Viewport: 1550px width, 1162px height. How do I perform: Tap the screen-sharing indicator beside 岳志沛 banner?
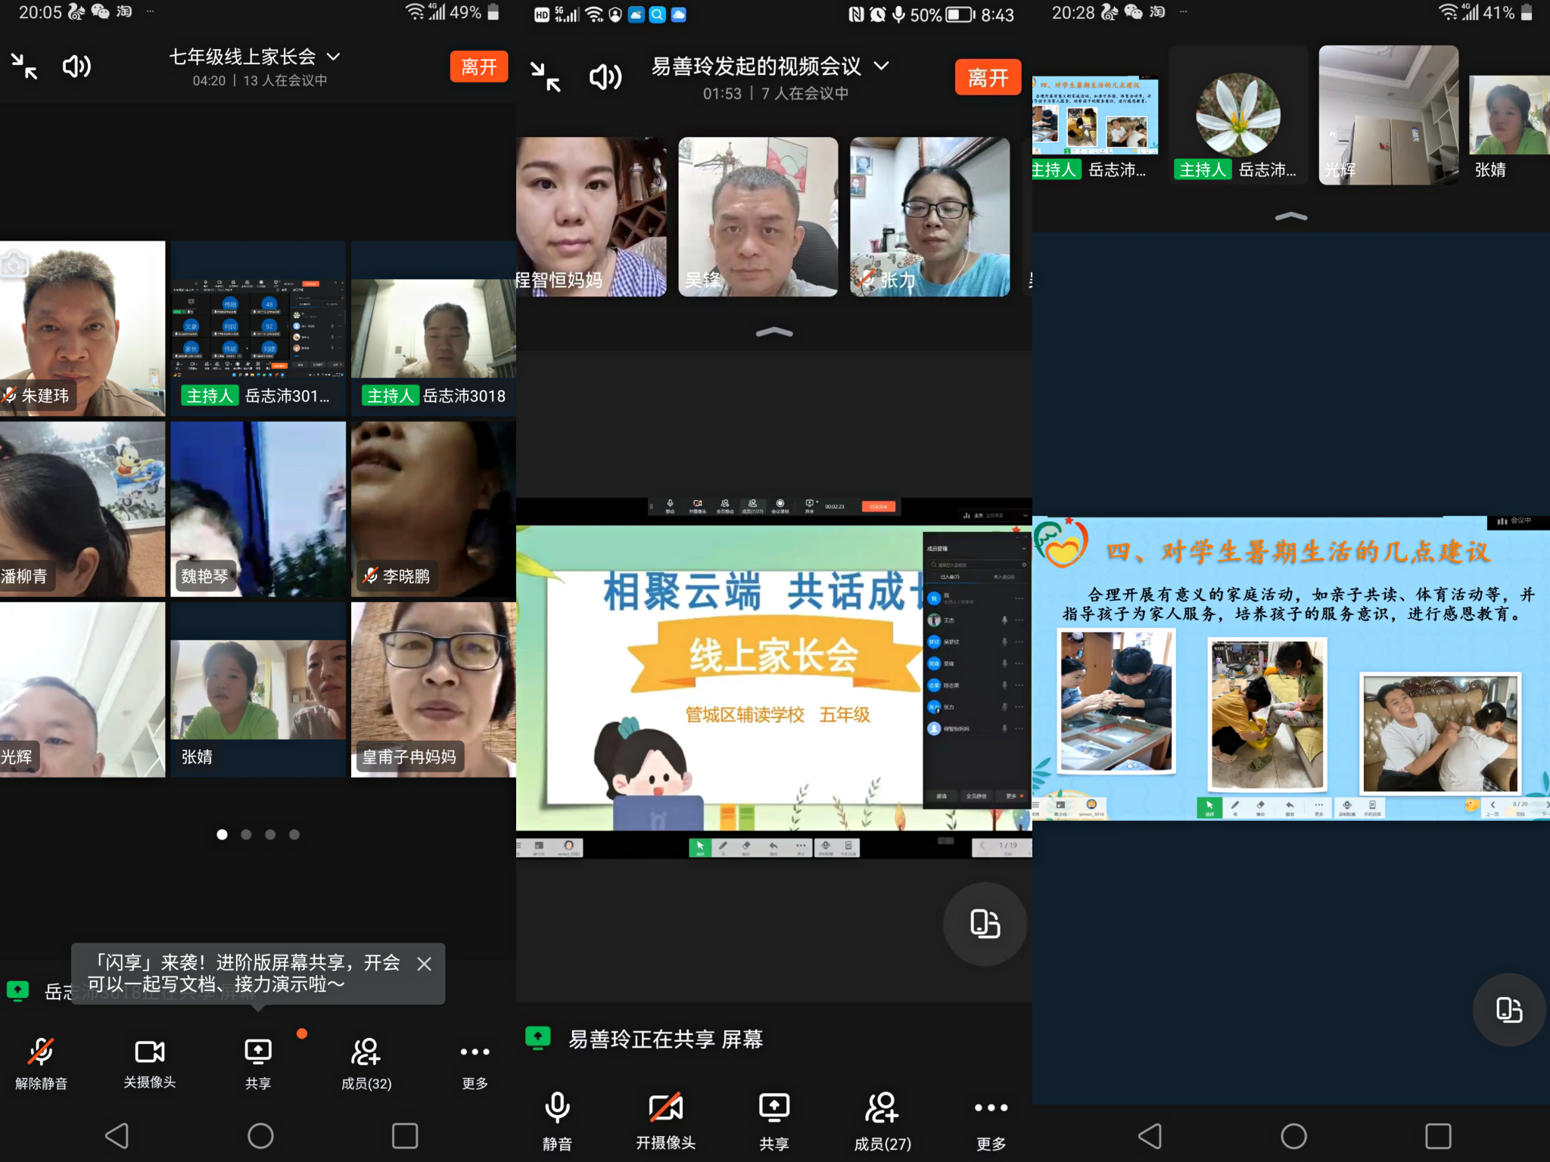17,990
